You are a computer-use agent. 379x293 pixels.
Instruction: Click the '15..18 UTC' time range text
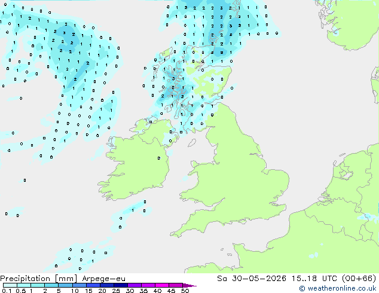pos(314,279)
